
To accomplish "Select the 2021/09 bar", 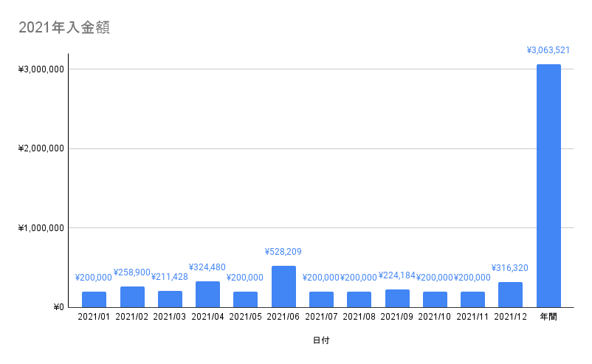I will coord(397,298).
